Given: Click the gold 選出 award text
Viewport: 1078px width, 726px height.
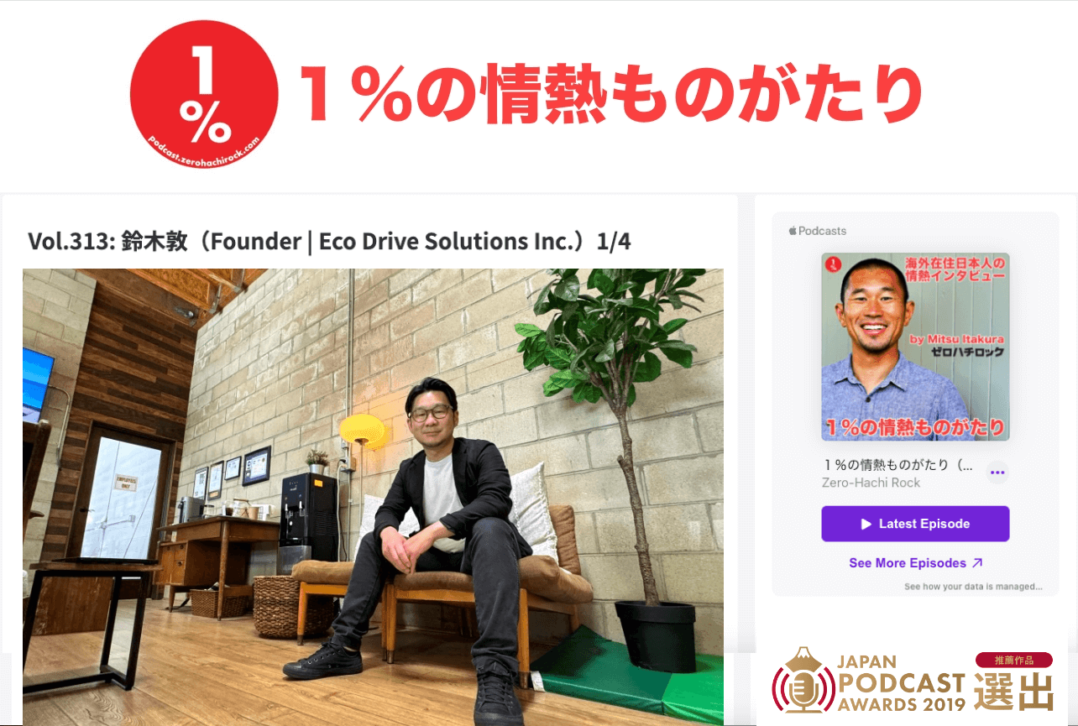Looking at the screenshot, I should 1013,692.
